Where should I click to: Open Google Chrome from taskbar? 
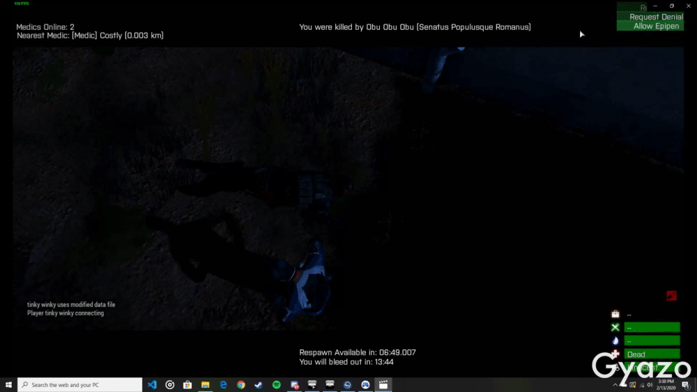(241, 385)
